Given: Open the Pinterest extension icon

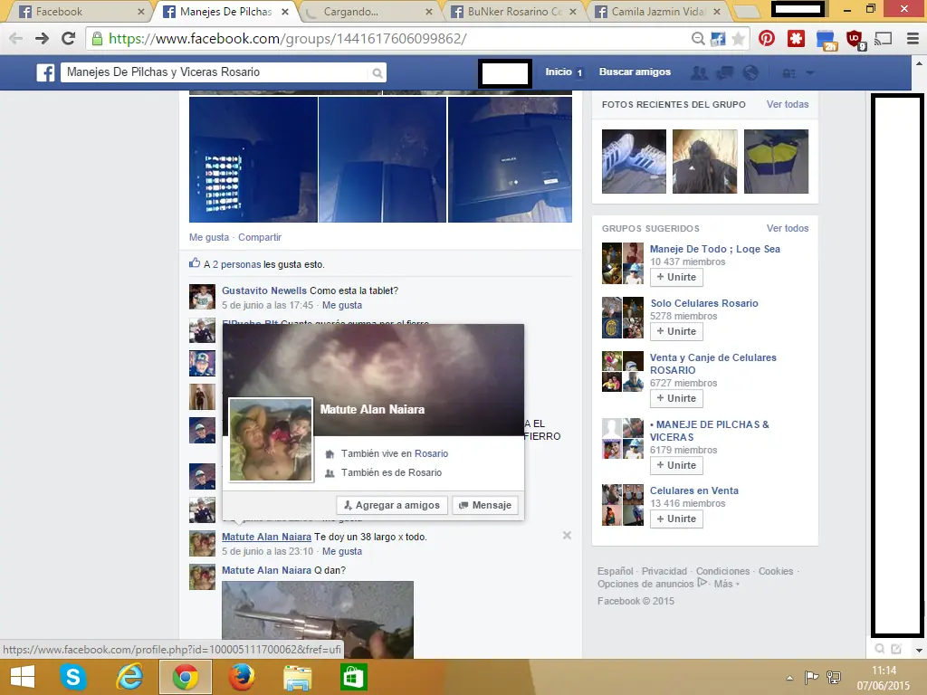Looking at the screenshot, I should click(x=767, y=38).
